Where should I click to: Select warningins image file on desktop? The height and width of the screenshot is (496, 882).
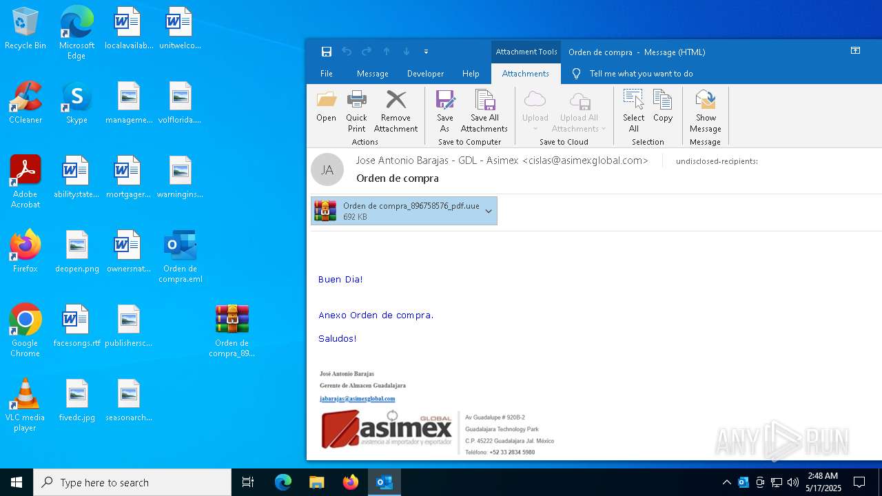[180, 177]
